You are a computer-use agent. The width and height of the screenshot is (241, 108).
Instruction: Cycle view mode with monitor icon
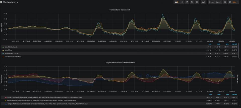(x=203, y=2)
